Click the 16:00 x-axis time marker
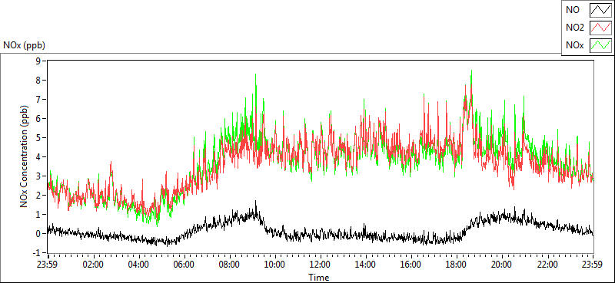This screenshot has width=615, height=283. coord(411,264)
